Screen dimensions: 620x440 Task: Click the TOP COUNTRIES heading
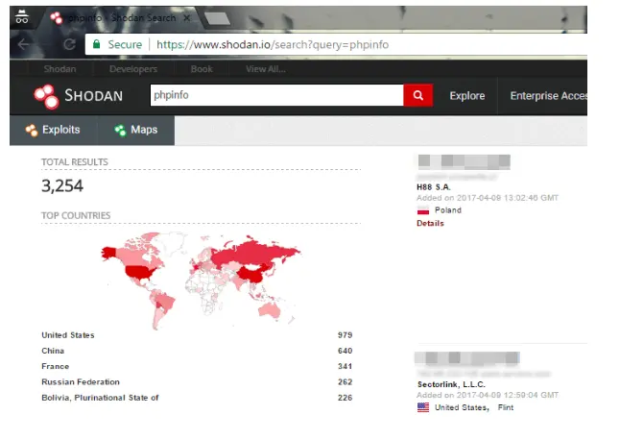click(x=76, y=215)
